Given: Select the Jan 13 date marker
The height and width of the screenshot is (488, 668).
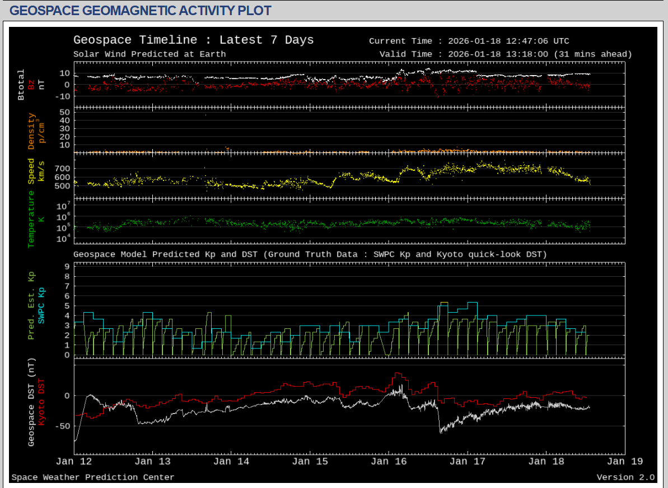Looking at the screenshot, I should tap(153, 462).
